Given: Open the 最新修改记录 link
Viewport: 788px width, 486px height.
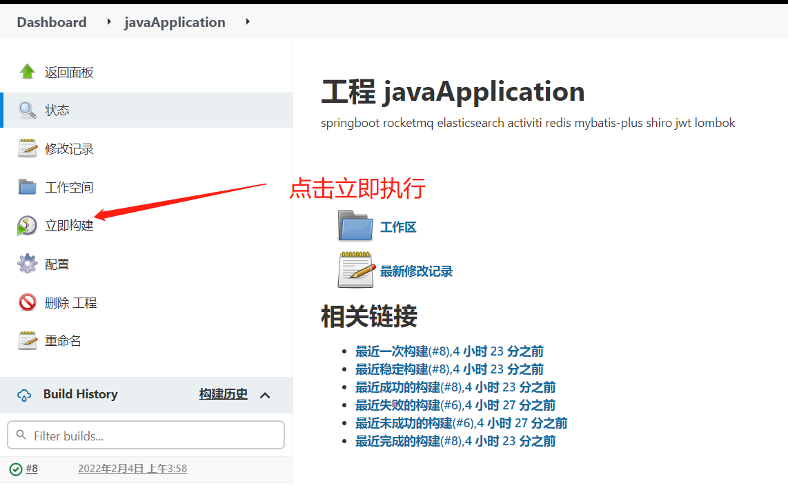Looking at the screenshot, I should coord(416,271).
